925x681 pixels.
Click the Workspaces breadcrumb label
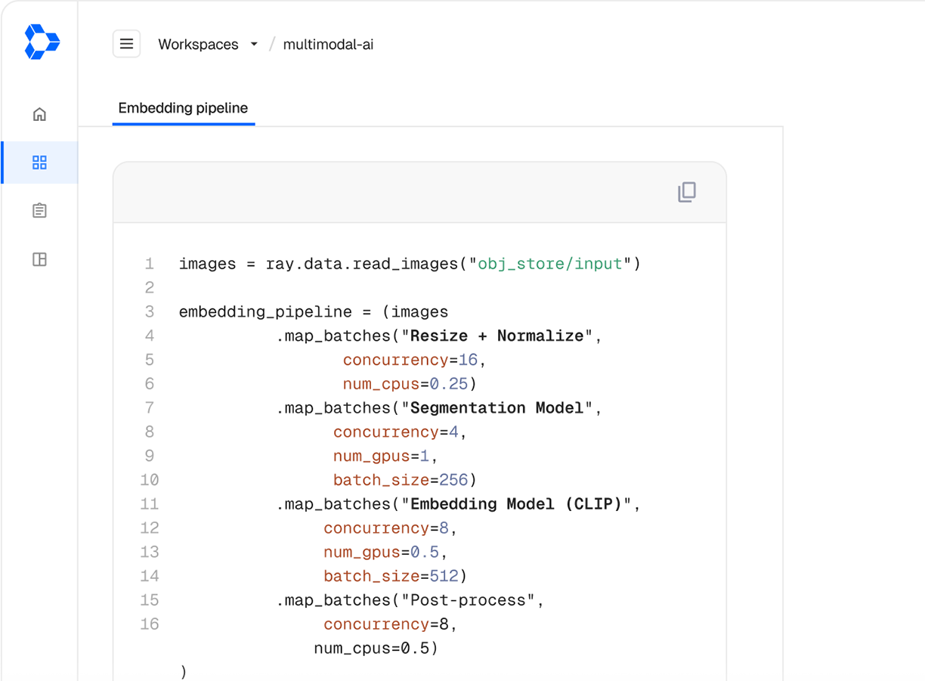tap(198, 44)
